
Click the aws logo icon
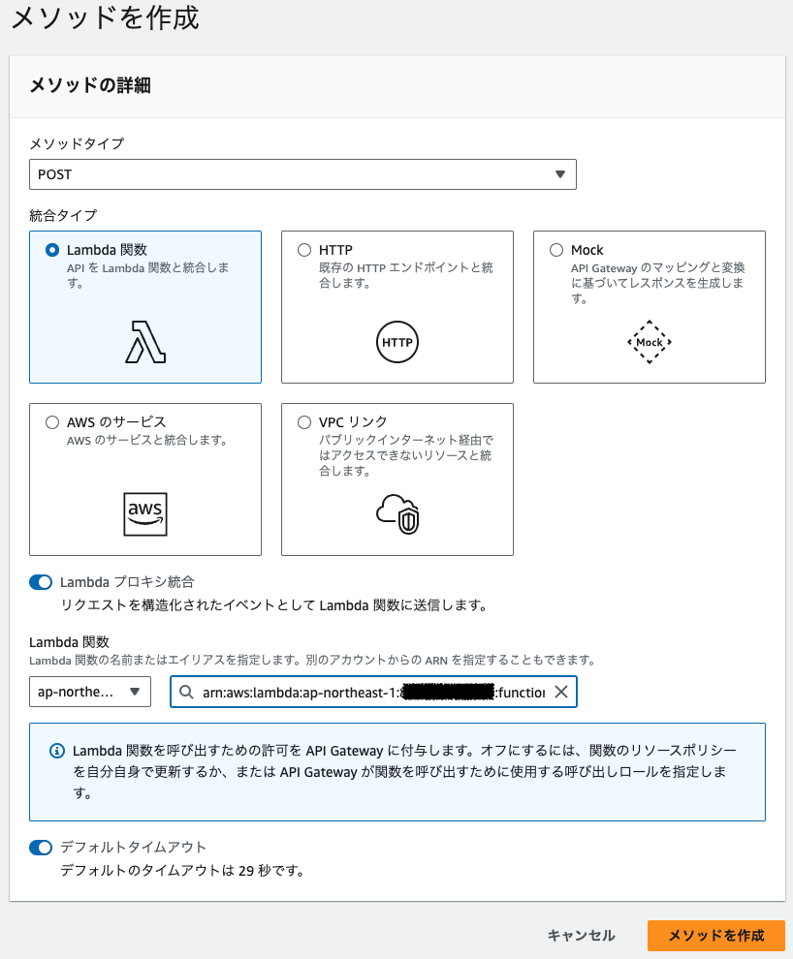pos(145,514)
